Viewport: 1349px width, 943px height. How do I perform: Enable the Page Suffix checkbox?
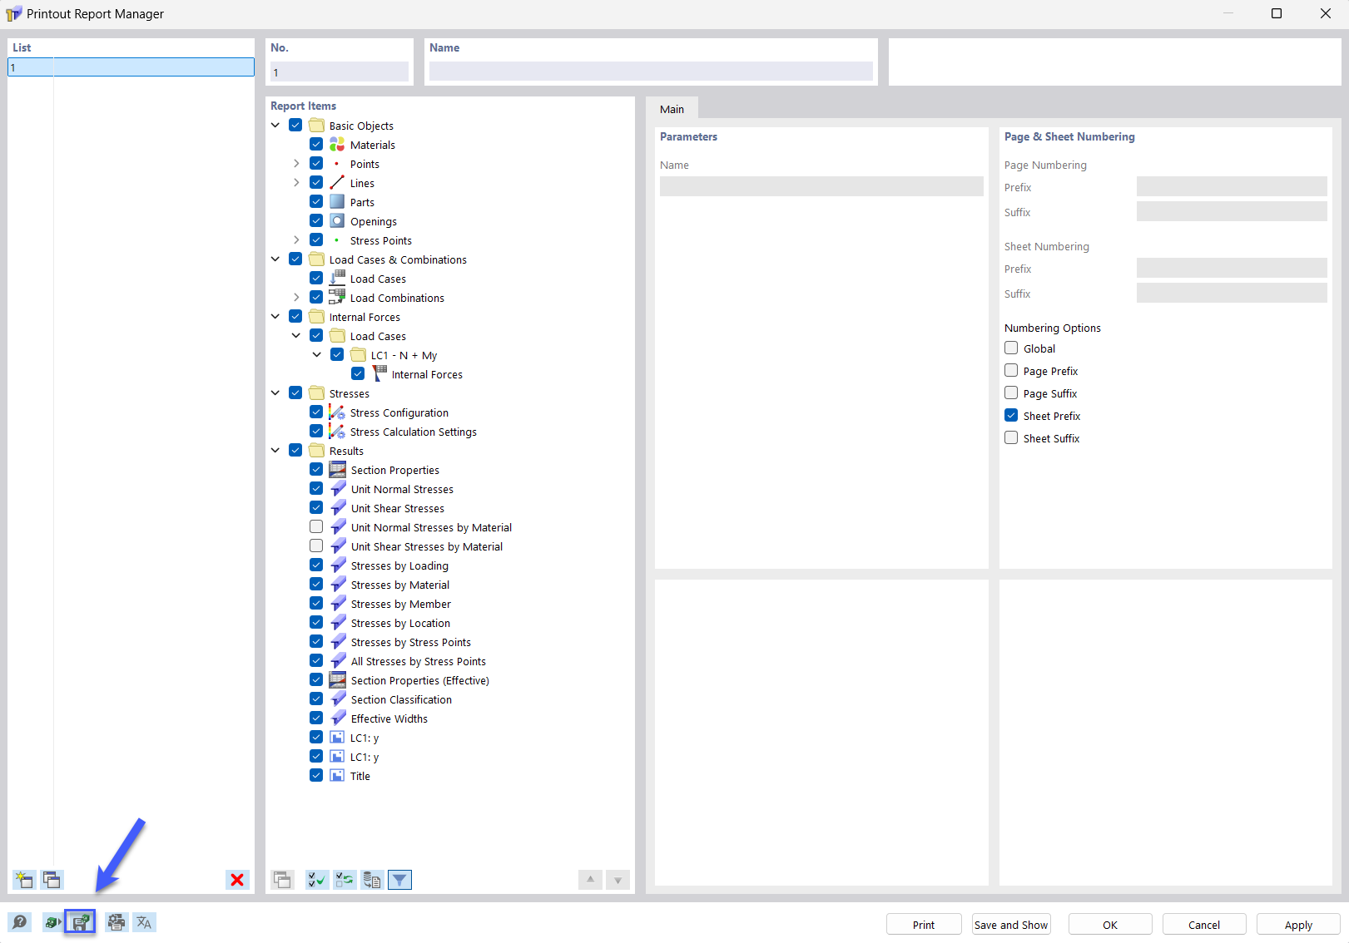pyautogui.click(x=1011, y=393)
